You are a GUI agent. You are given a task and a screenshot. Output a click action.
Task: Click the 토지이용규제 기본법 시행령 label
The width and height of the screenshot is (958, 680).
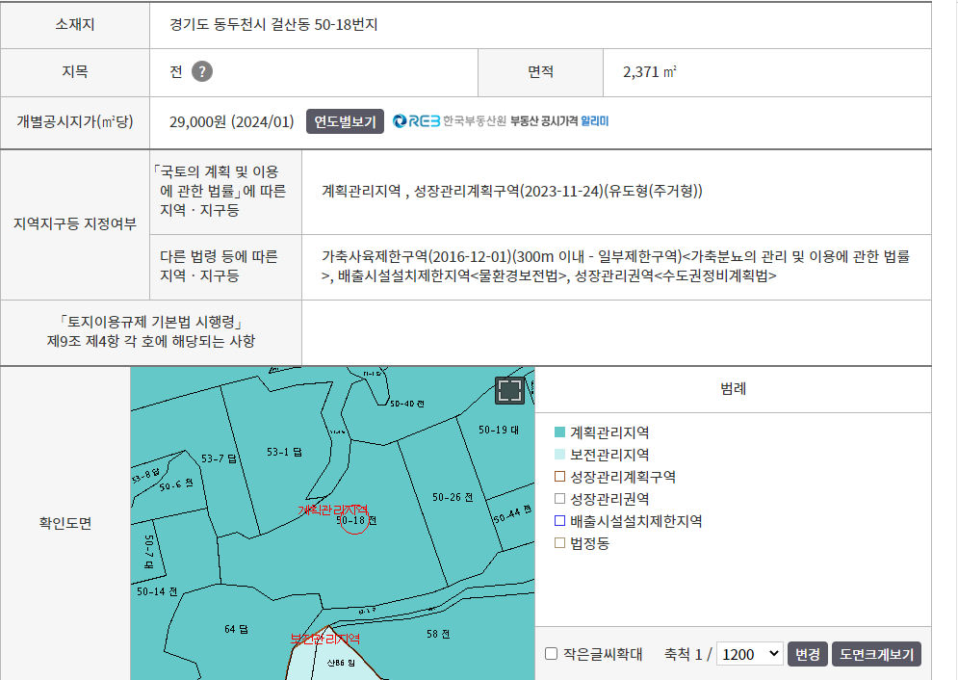[151, 331]
